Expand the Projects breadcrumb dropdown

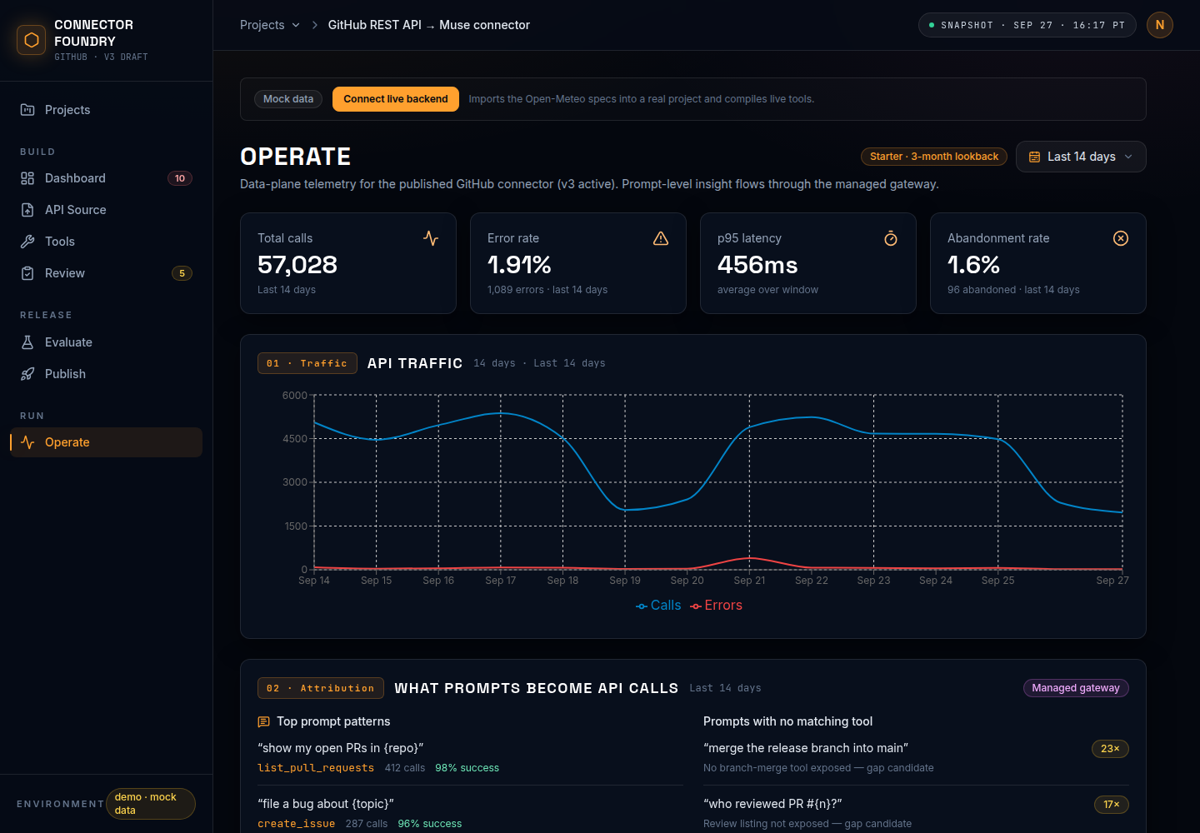tap(270, 25)
